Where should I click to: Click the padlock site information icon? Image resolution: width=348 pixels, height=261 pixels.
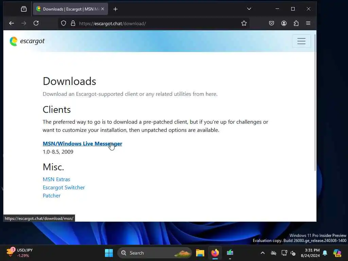click(73, 23)
